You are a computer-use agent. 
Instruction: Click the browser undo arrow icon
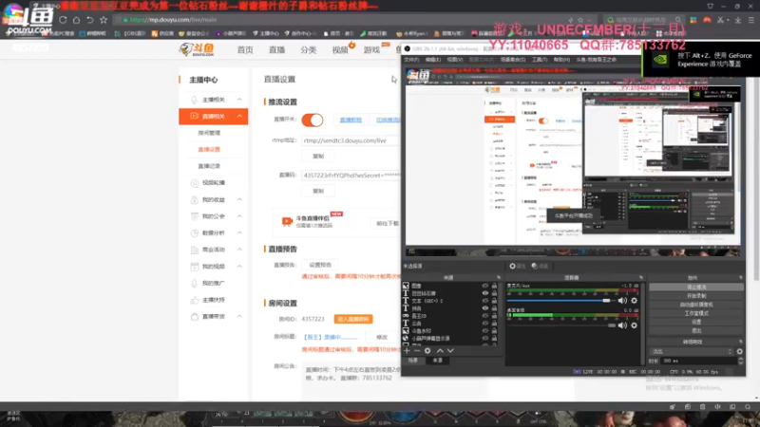(90, 20)
